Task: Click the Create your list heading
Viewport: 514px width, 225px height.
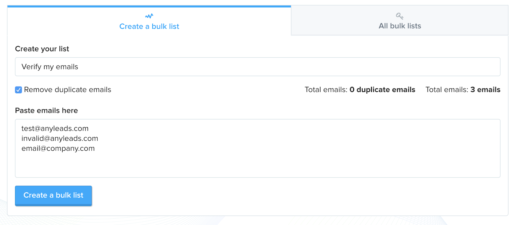Action: (x=42, y=49)
